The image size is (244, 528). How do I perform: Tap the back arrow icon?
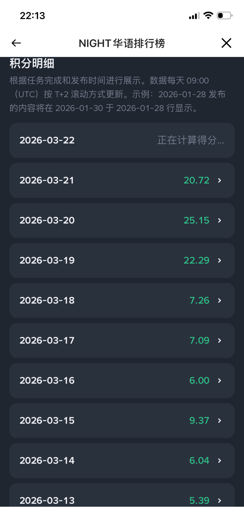point(16,43)
